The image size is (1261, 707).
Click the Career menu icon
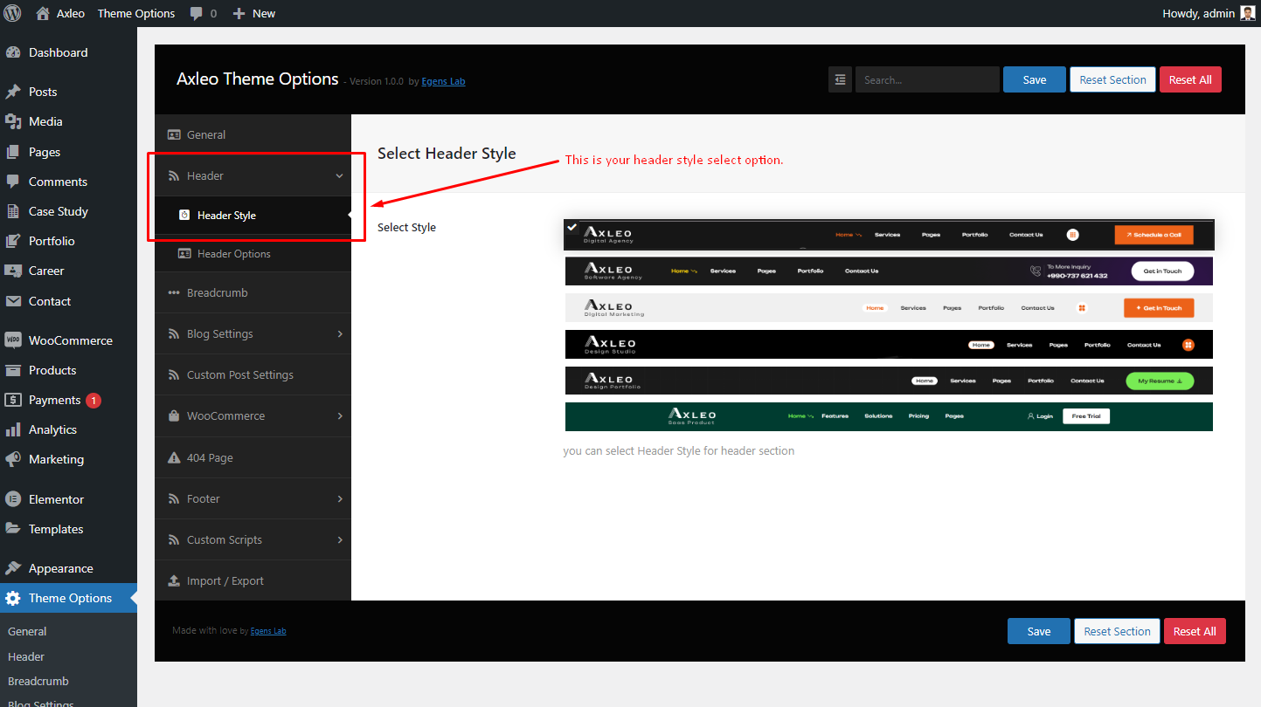click(13, 271)
